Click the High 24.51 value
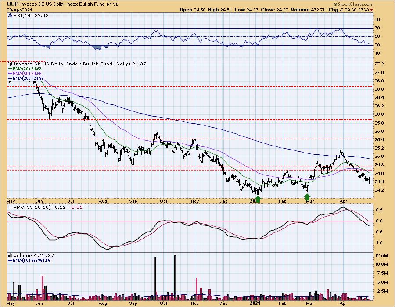This screenshot has width=395, height=307. tap(220, 10)
